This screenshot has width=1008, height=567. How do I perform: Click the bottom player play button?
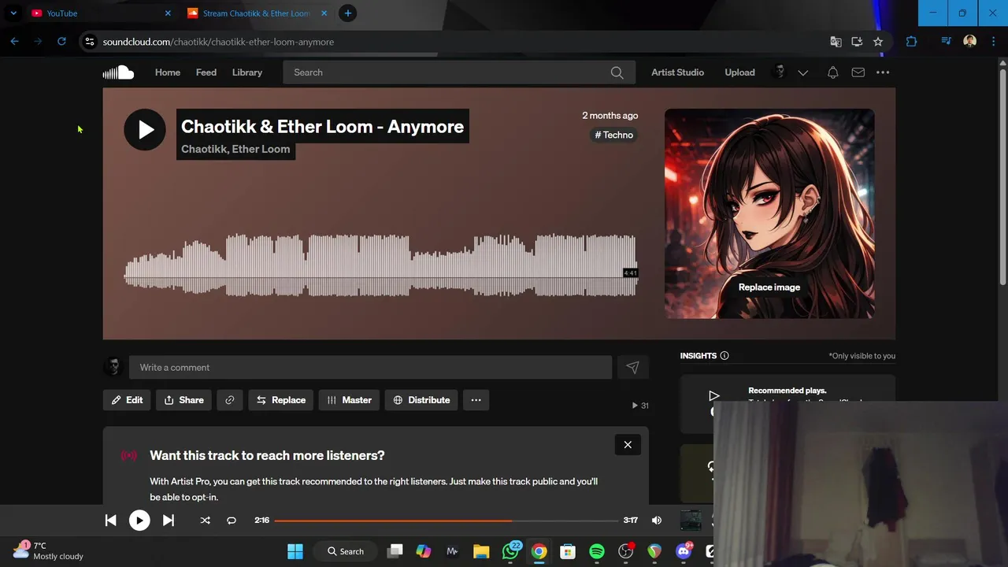pos(139,520)
